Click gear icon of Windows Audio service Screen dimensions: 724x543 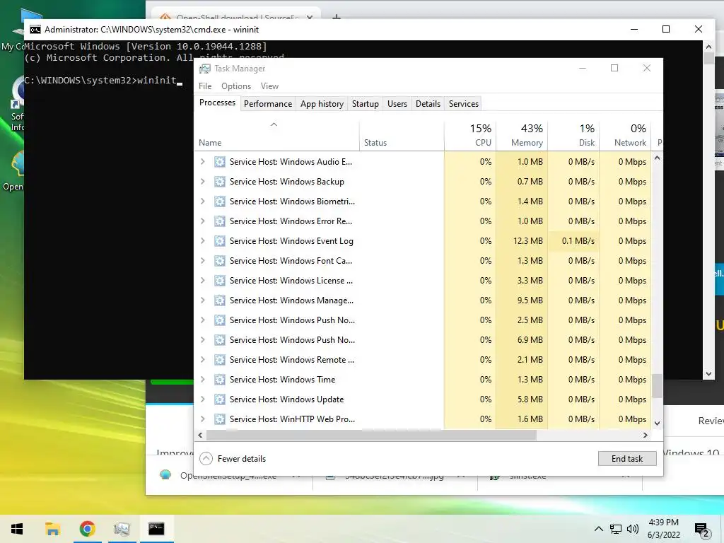[220, 162]
